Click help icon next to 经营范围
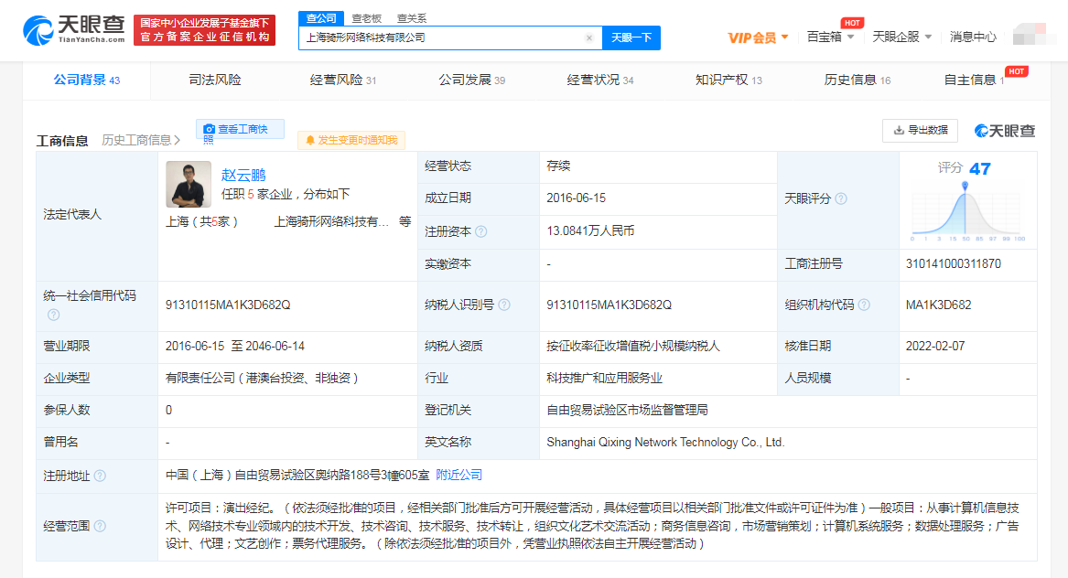Viewport: 1068px width, 578px height. coord(100,526)
